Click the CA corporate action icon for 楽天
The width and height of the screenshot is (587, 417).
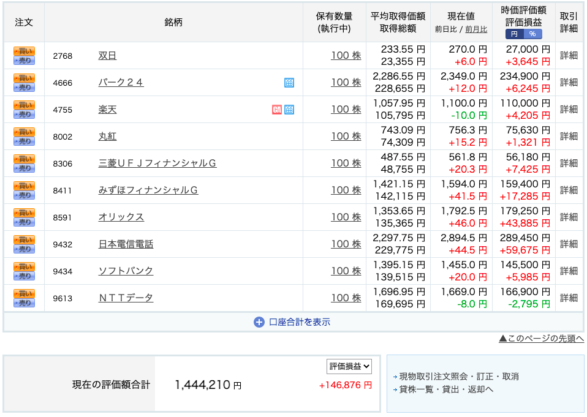click(277, 110)
